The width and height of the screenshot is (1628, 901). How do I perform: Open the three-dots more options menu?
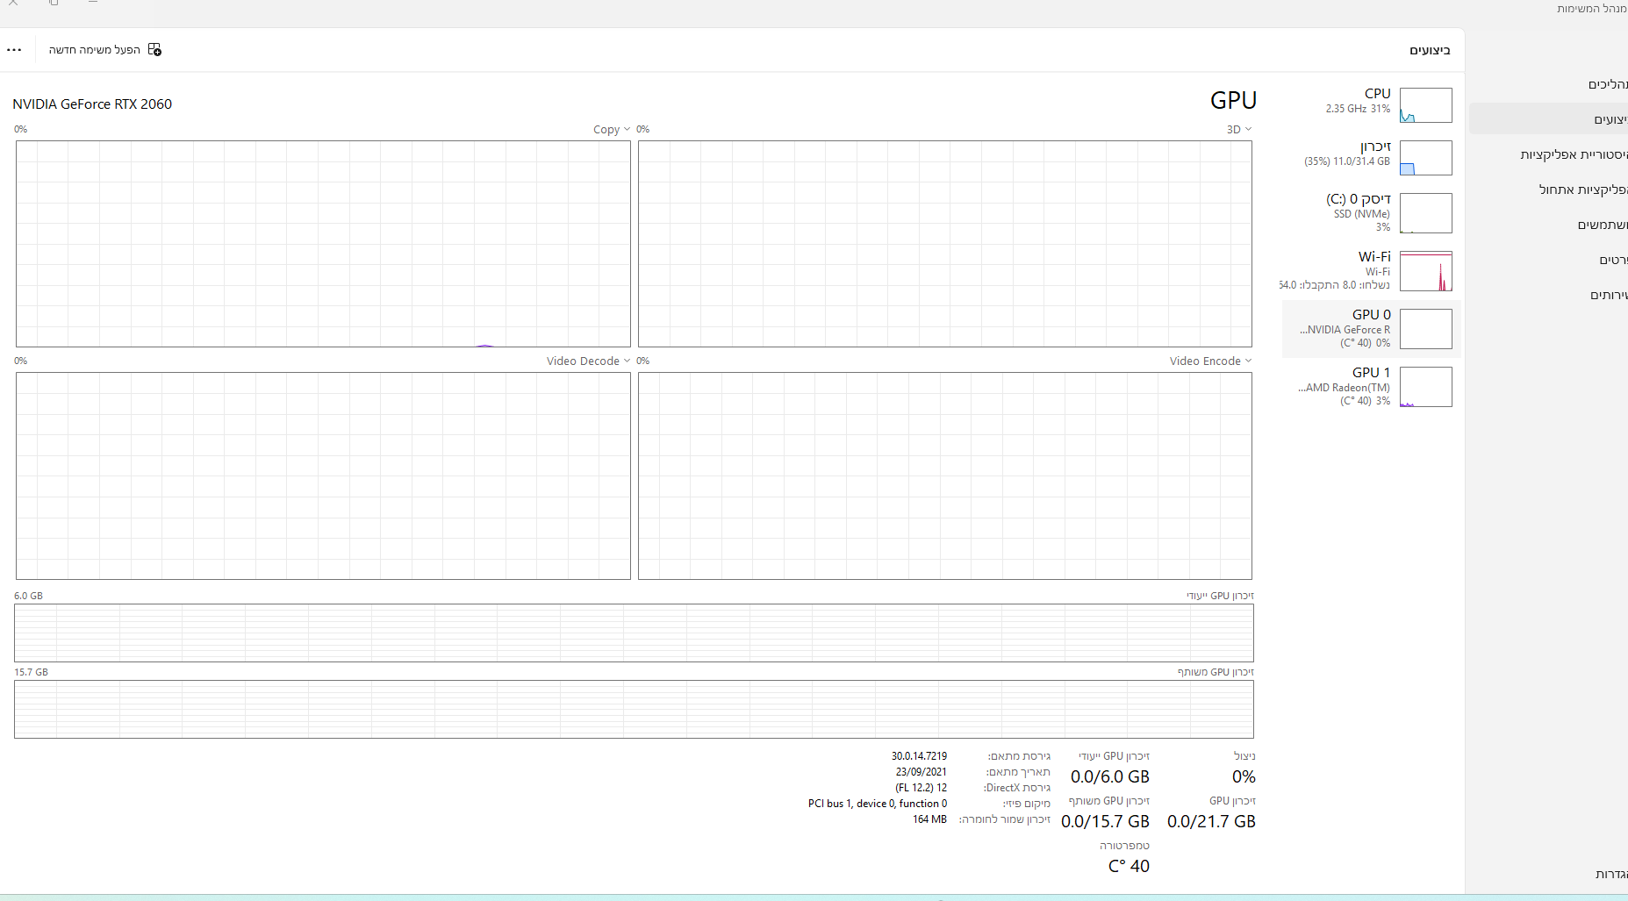coord(14,50)
